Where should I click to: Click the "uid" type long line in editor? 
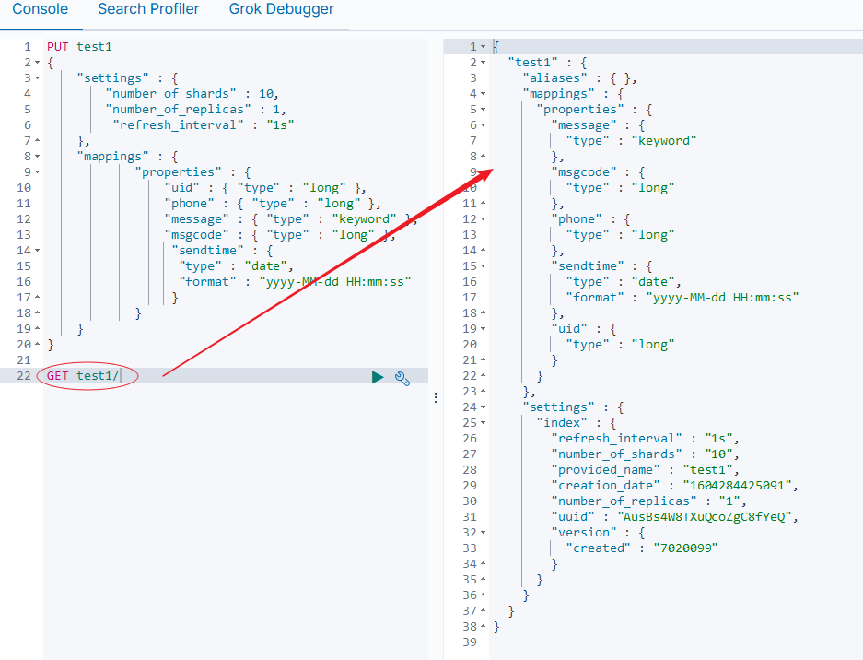coord(264,188)
